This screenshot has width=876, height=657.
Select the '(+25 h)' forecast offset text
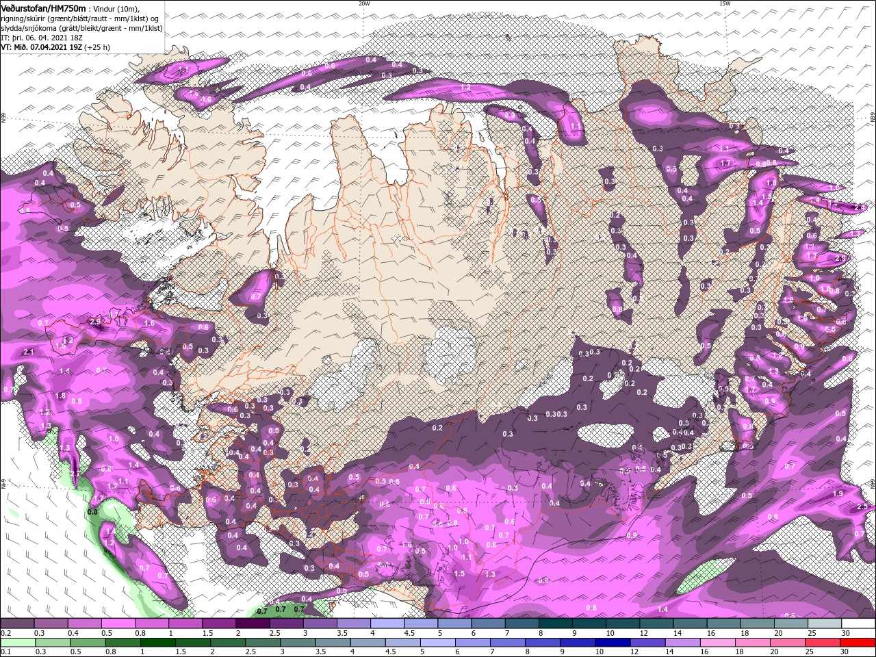(97, 47)
